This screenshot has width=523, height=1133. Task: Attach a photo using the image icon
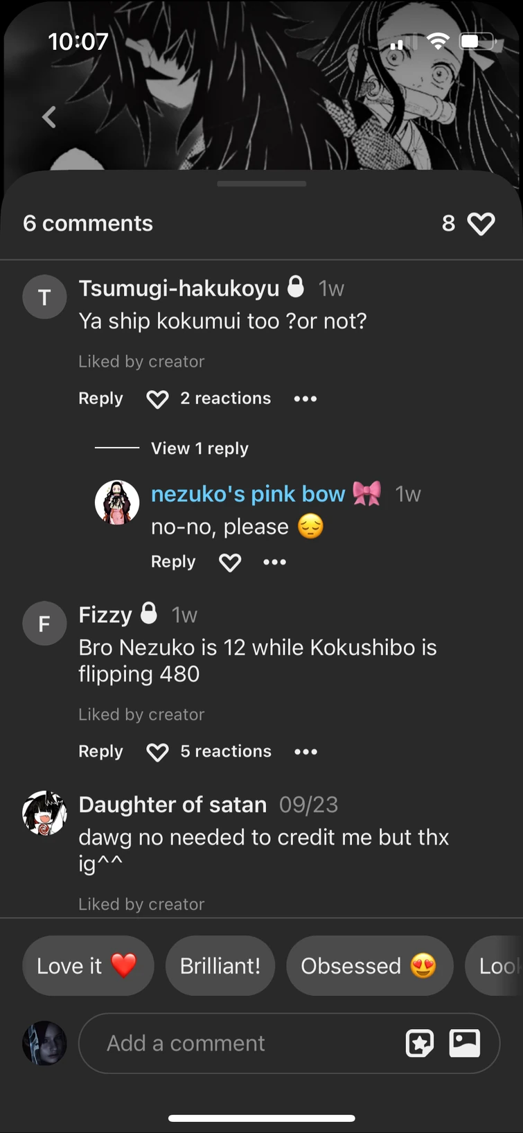tap(464, 1043)
